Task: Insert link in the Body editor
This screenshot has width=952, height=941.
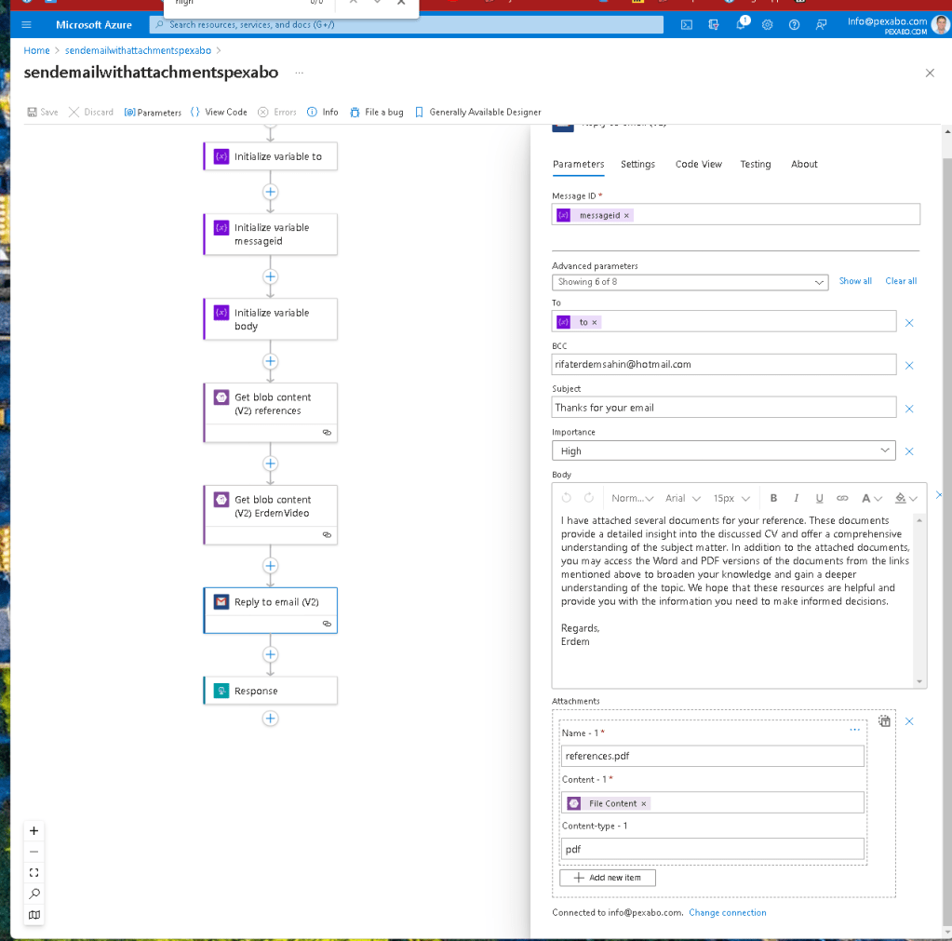Action: point(842,498)
